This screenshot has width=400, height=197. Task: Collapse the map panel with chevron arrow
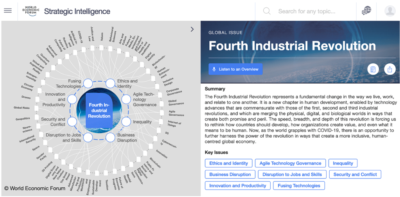click(192, 29)
